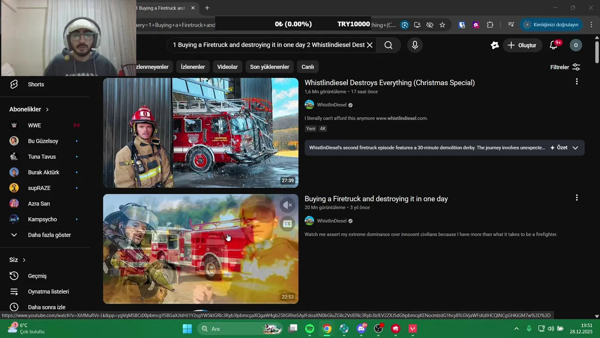Bookmark this page with star icon
This screenshot has width=600, height=338.
[442, 25]
